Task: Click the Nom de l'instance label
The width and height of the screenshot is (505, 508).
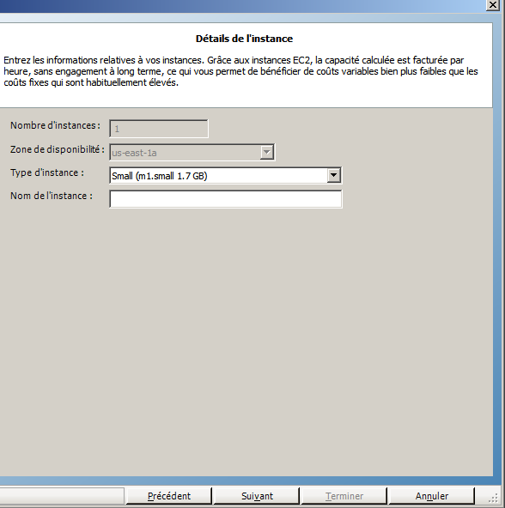Action: click(x=52, y=196)
